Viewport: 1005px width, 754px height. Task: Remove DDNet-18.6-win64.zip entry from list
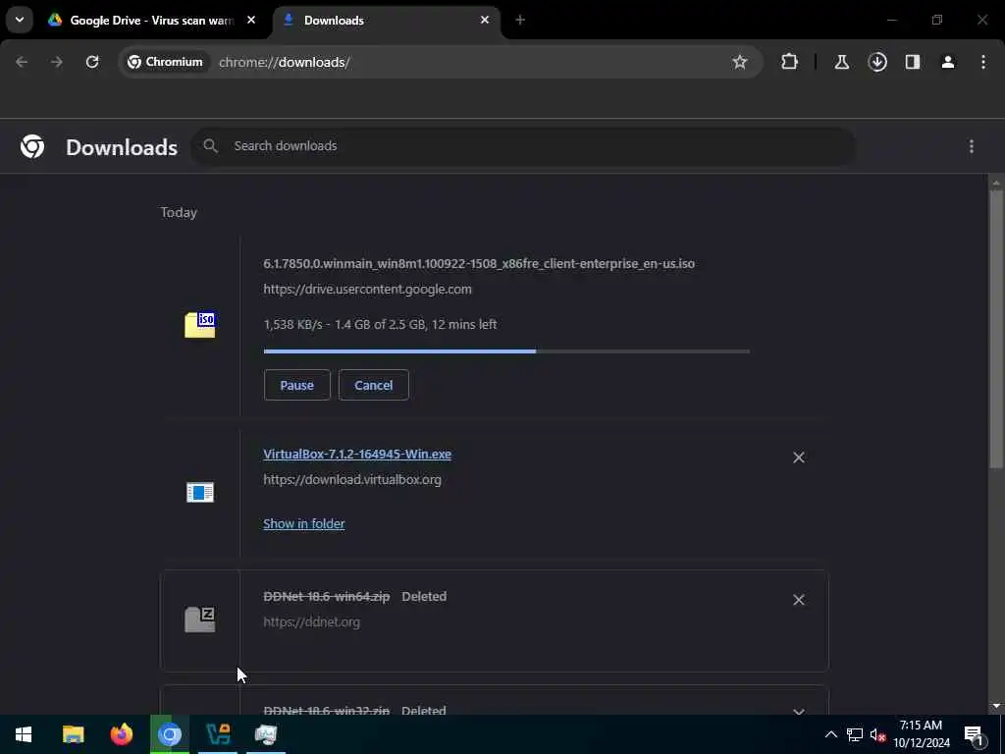[799, 600]
